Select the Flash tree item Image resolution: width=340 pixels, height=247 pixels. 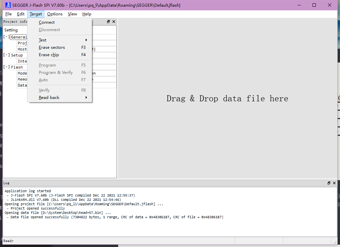tap(17, 67)
